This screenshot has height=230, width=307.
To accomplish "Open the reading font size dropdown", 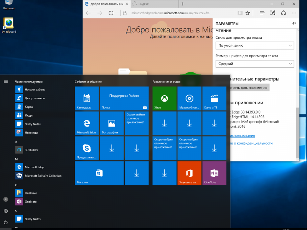I will (x=255, y=64).
